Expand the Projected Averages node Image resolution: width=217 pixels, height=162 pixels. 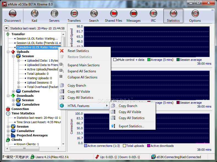coord(8,135)
